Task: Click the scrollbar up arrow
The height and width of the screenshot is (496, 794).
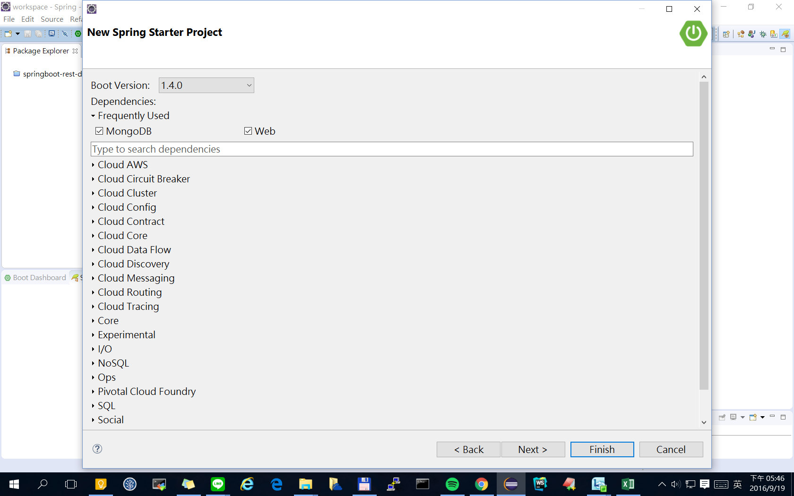Action: (x=704, y=77)
